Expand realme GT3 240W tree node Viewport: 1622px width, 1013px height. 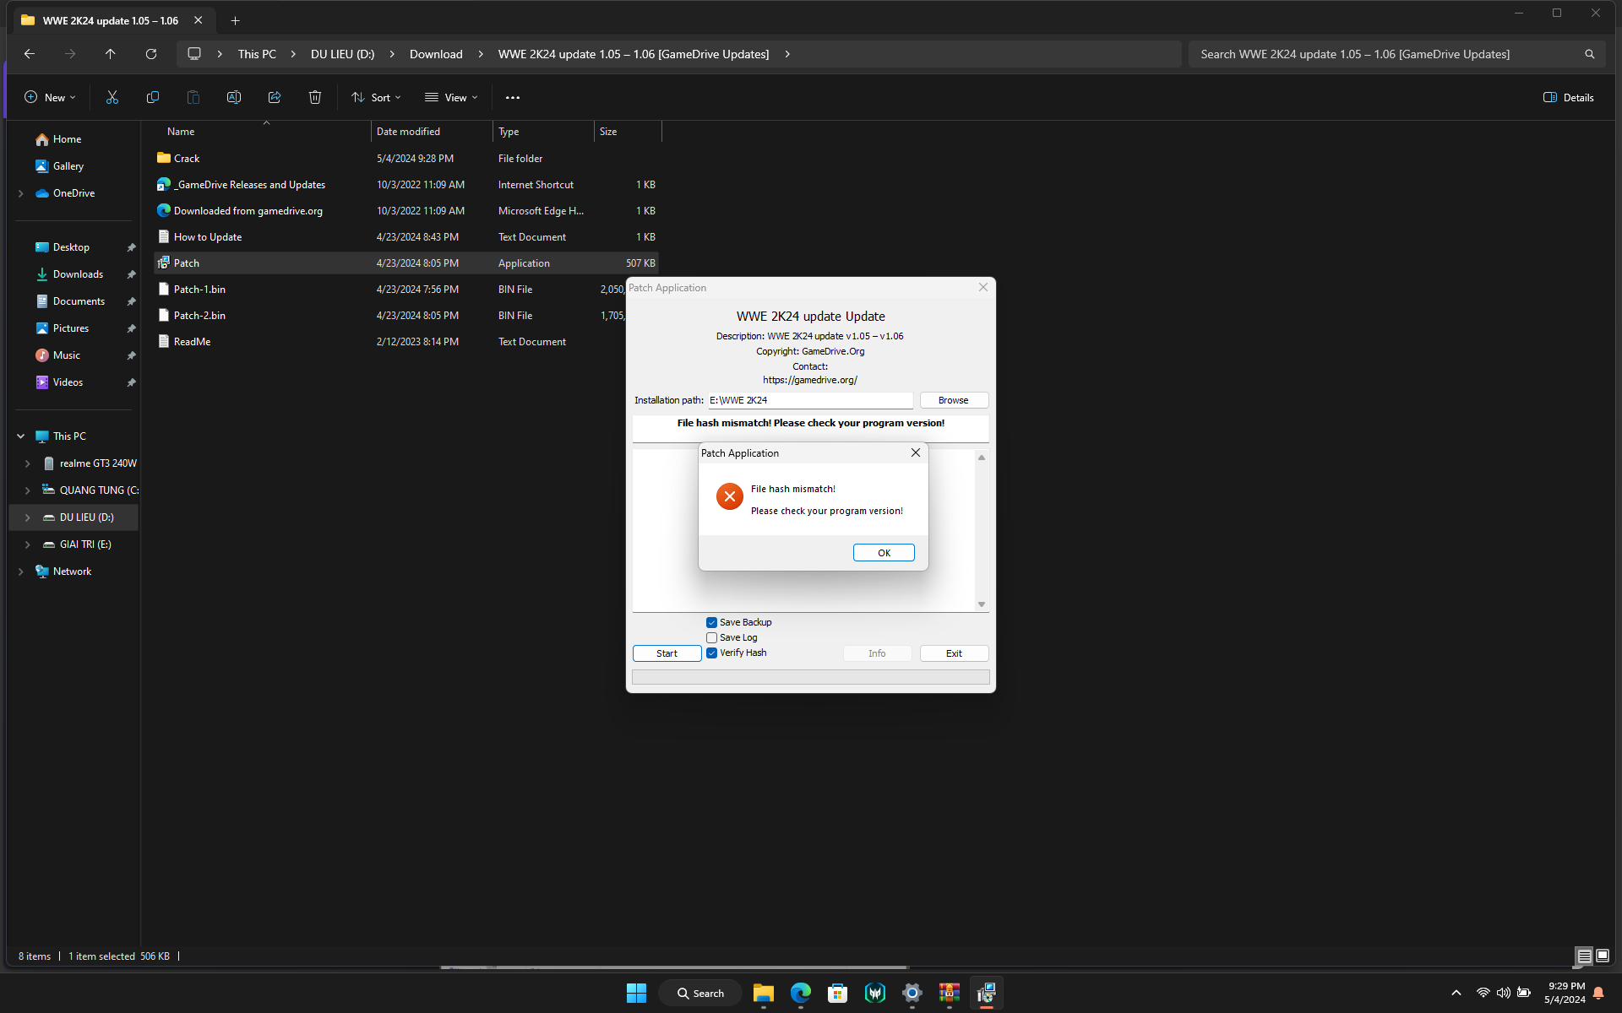pyautogui.click(x=28, y=463)
